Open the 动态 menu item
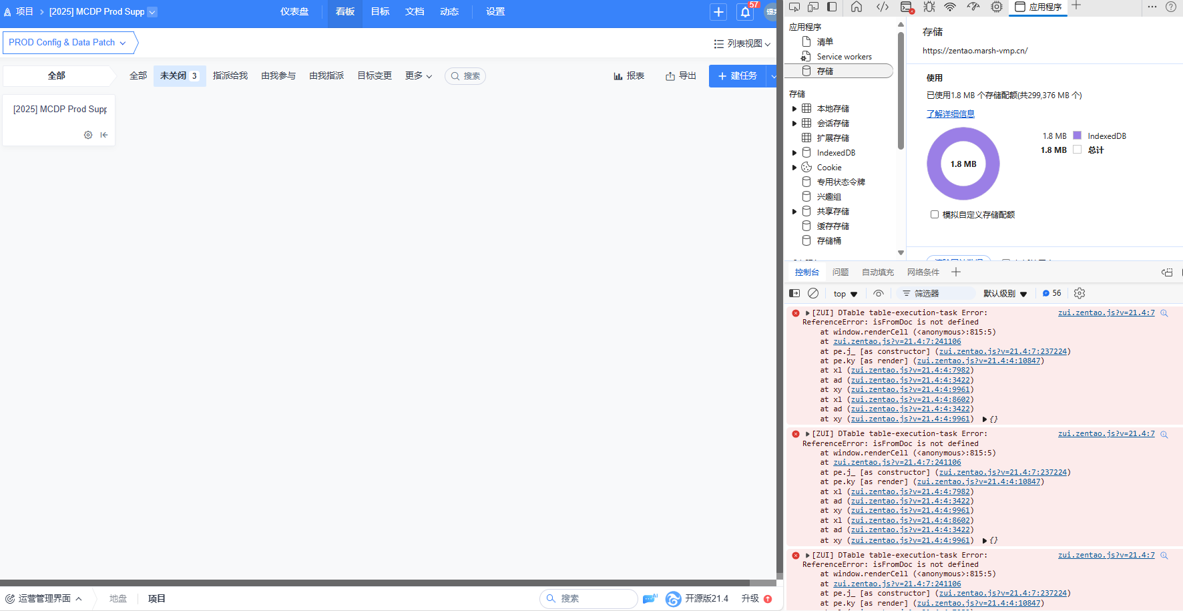The height and width of the screenshot is (611, 1183). [x=449, y=11]
